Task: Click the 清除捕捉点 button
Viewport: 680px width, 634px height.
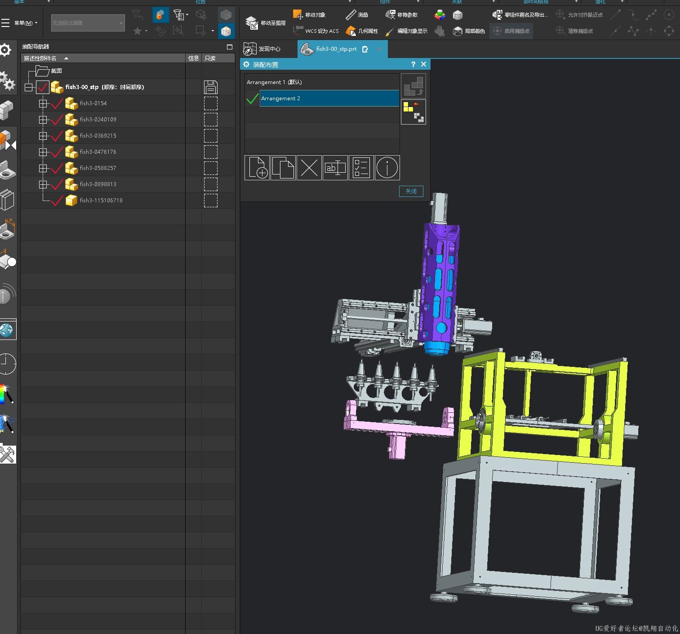Action: coord(575,31)
